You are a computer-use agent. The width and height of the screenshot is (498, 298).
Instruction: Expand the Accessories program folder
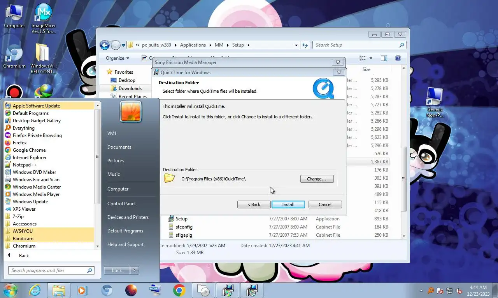tap(49, 223)
